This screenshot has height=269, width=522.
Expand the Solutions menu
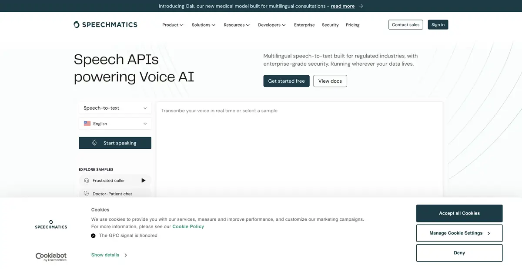[x=204, y=25]
